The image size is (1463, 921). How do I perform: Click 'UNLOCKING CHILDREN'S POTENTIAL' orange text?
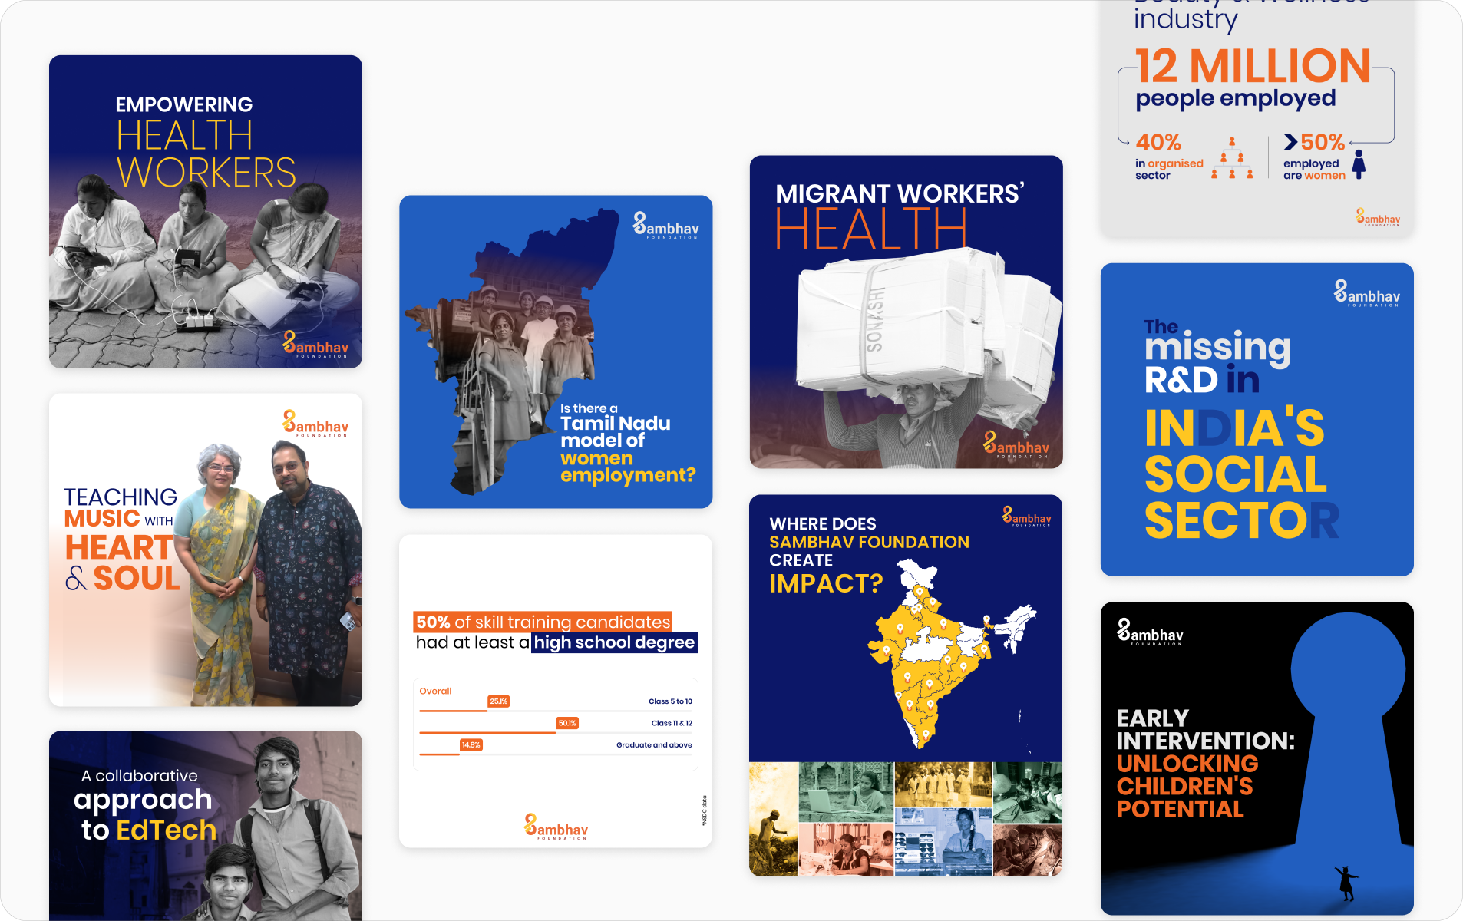point(1187,786)
